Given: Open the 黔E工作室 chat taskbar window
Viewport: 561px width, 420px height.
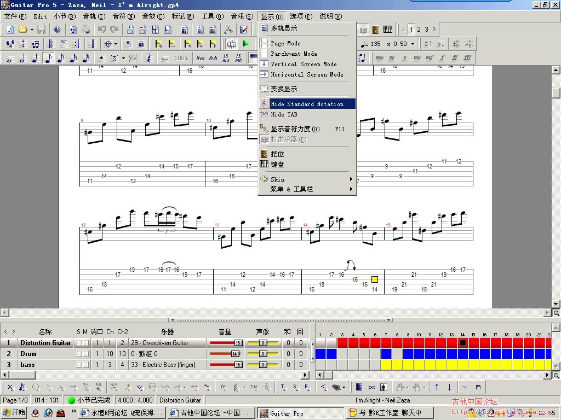Looking at the screenshot, I should pyautogui.click(x=390, y=413).
